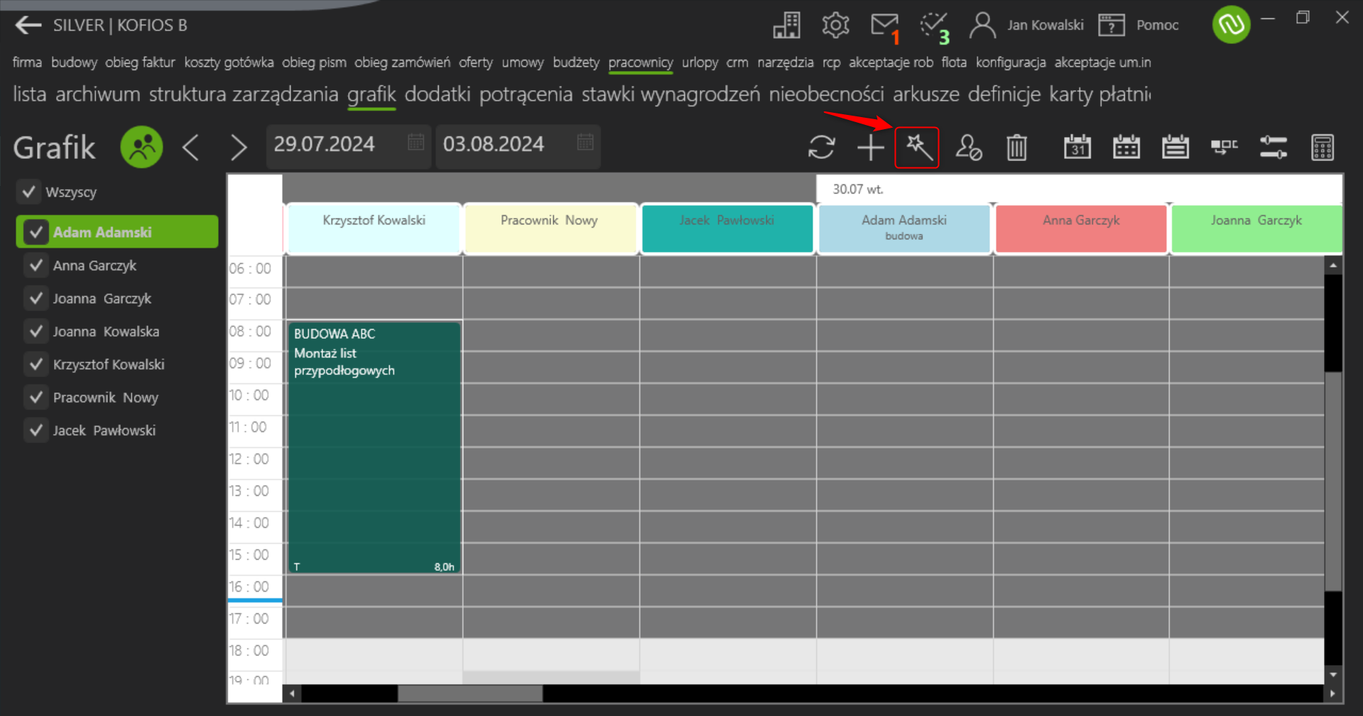
Task: Switch to the dodatki tab
Action: point(438,94)
